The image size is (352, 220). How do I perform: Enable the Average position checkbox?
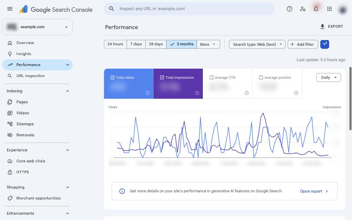pyautogui.click(x=261, y=77)
